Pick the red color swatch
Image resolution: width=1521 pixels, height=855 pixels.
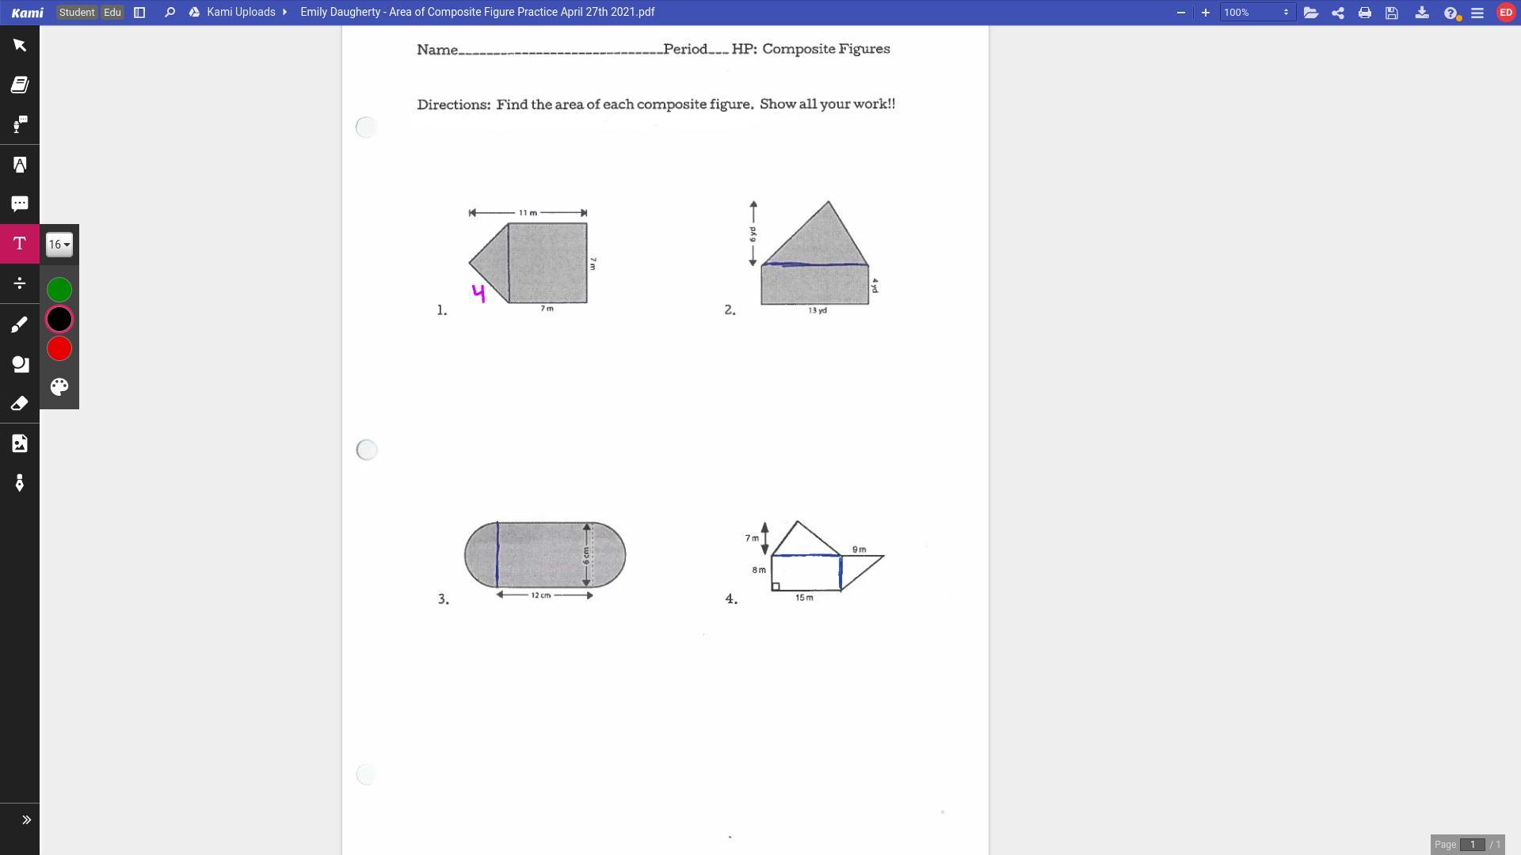coord(59,349)
